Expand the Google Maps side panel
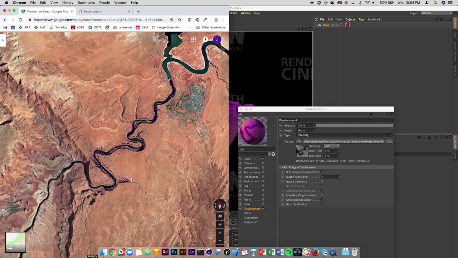Viewport: 458px width, 258px height. click(3, 40)
